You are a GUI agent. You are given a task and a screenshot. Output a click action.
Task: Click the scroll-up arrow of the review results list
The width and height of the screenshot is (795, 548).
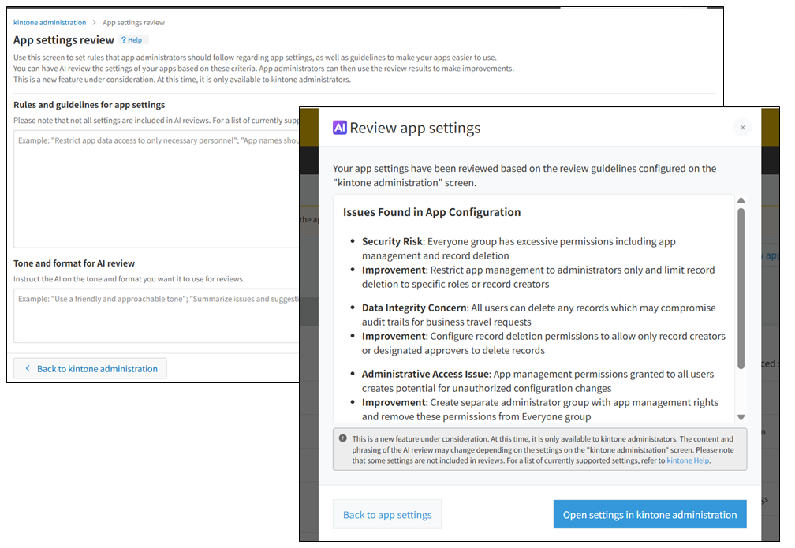[741, 199]
